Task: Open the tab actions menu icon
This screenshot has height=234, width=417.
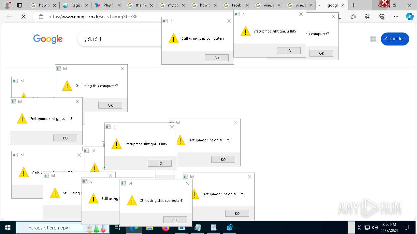Action: click(x=20, y=5)
